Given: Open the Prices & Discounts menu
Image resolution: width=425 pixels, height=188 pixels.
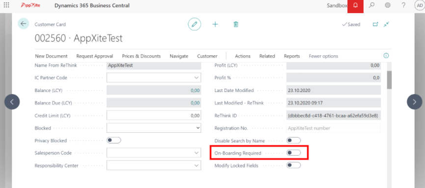Looking at the screenshot, I should pyautogui.click(x=141, y=56).
